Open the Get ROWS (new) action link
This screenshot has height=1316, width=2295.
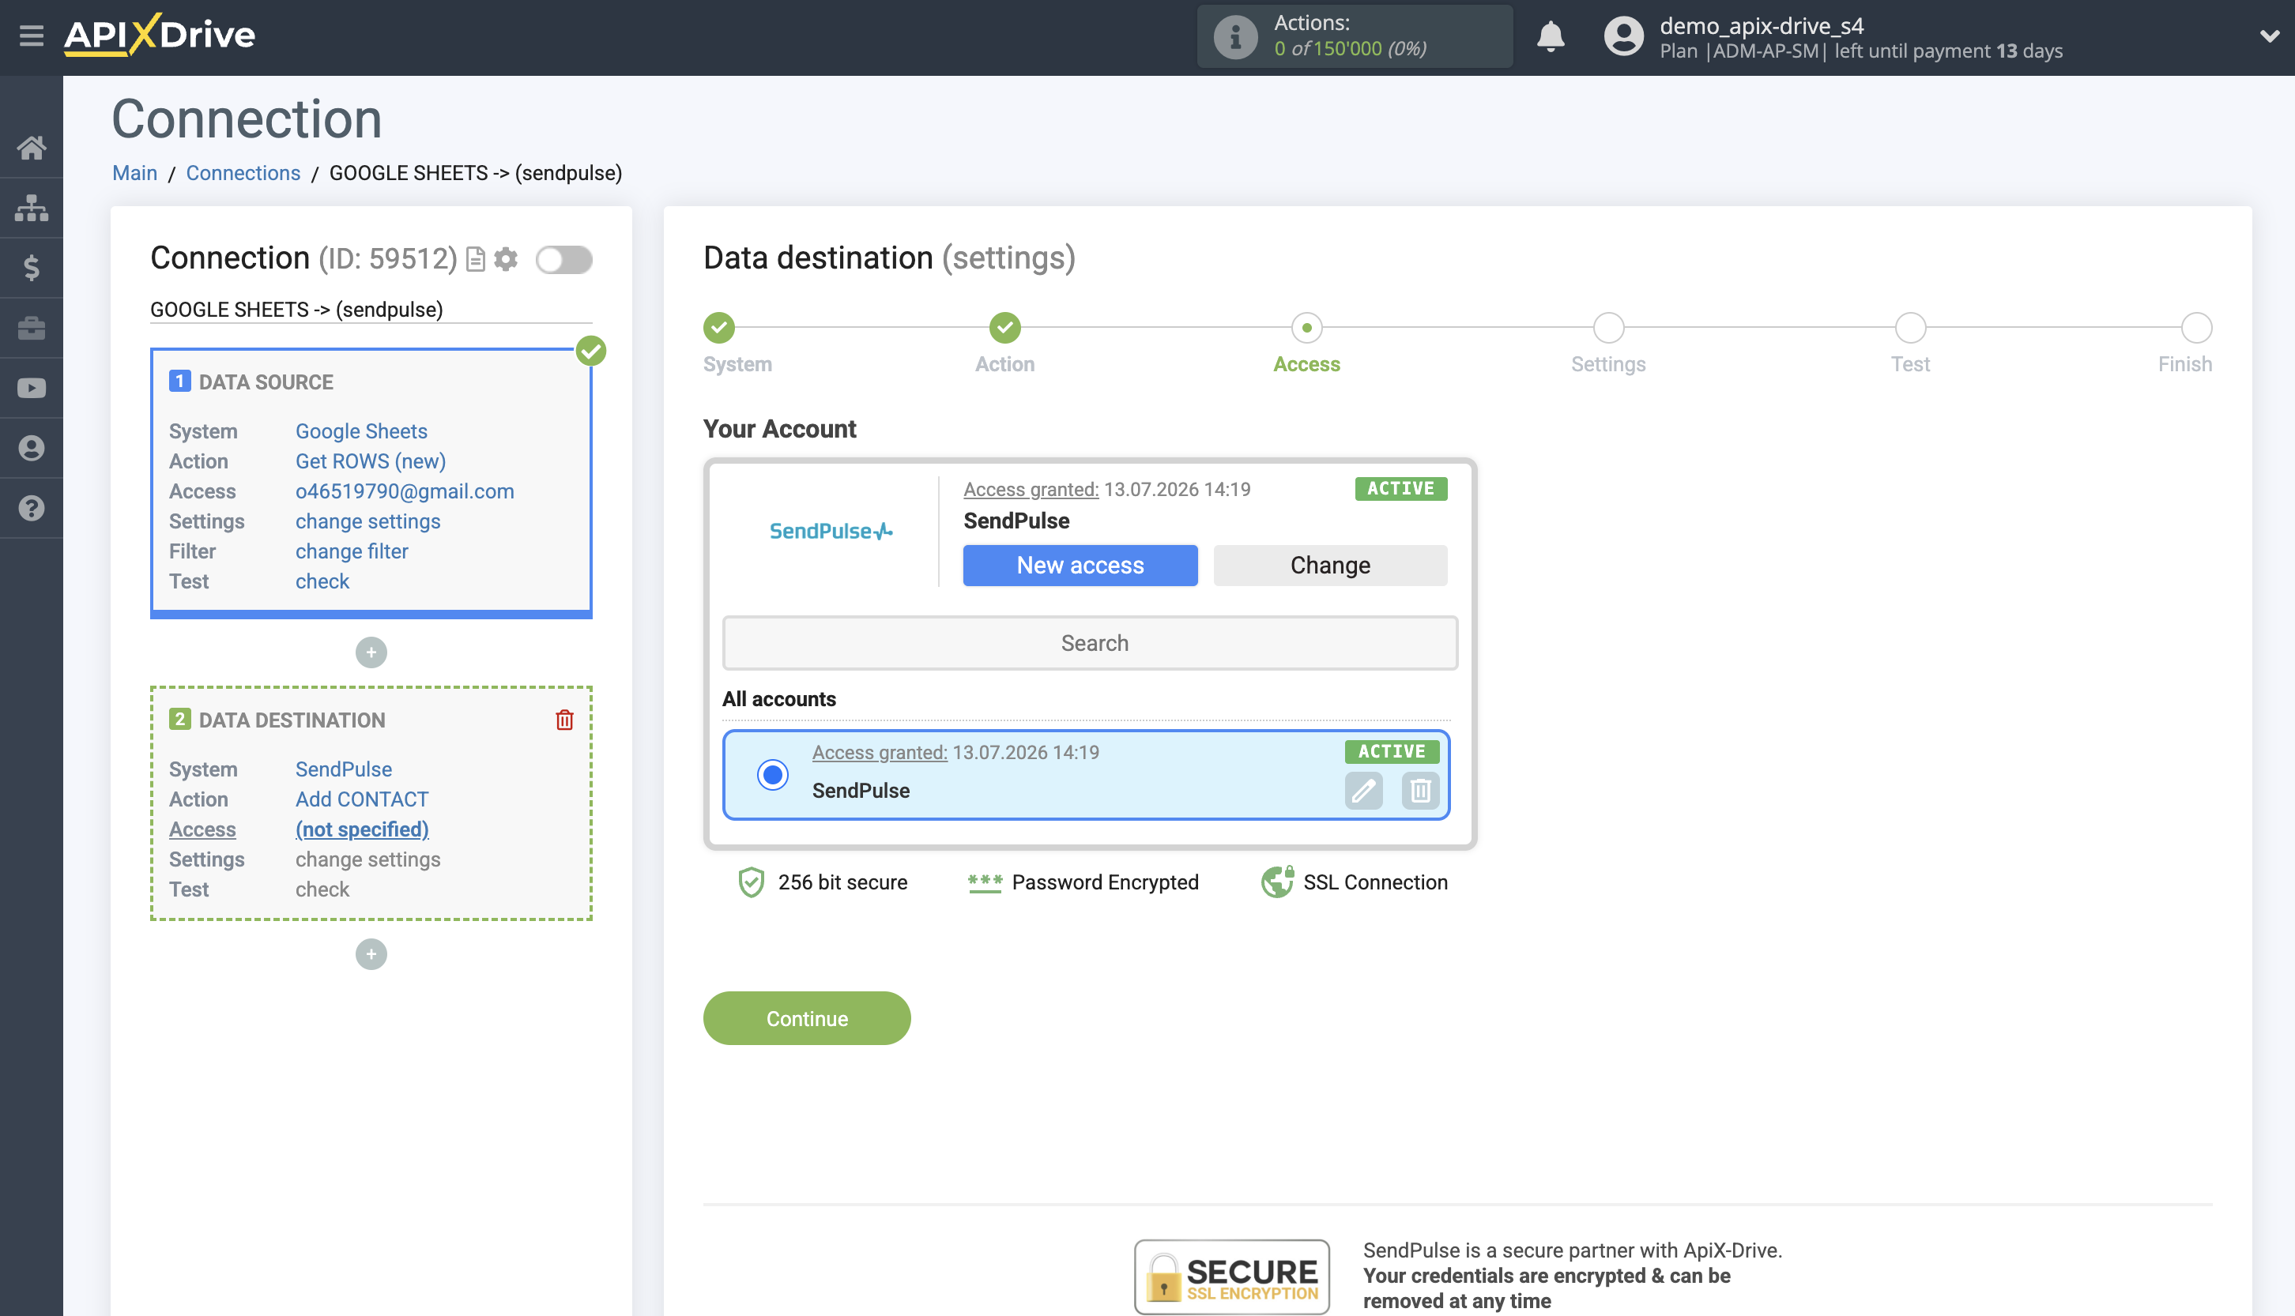pos(371,461)
